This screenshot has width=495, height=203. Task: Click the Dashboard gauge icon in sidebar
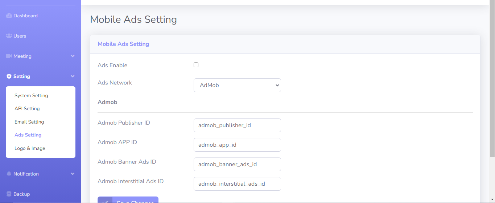9,16
